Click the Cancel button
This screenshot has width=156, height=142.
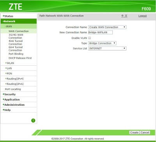coord(145,132)
